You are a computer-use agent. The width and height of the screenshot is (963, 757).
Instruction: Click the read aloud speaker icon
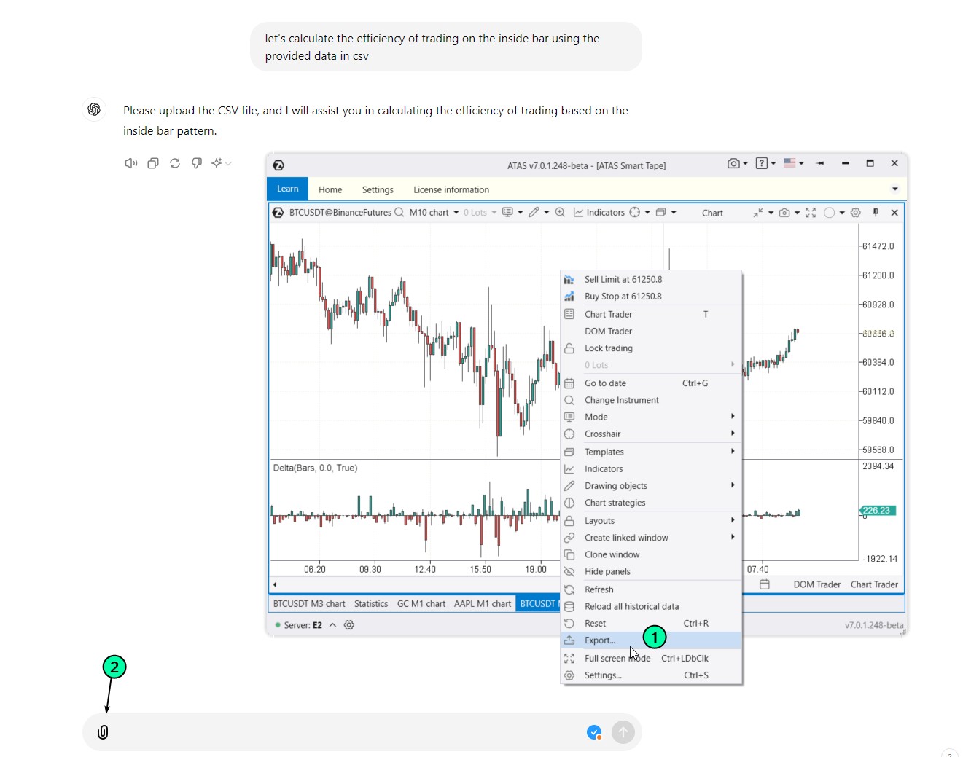click(x=130, y=163)
